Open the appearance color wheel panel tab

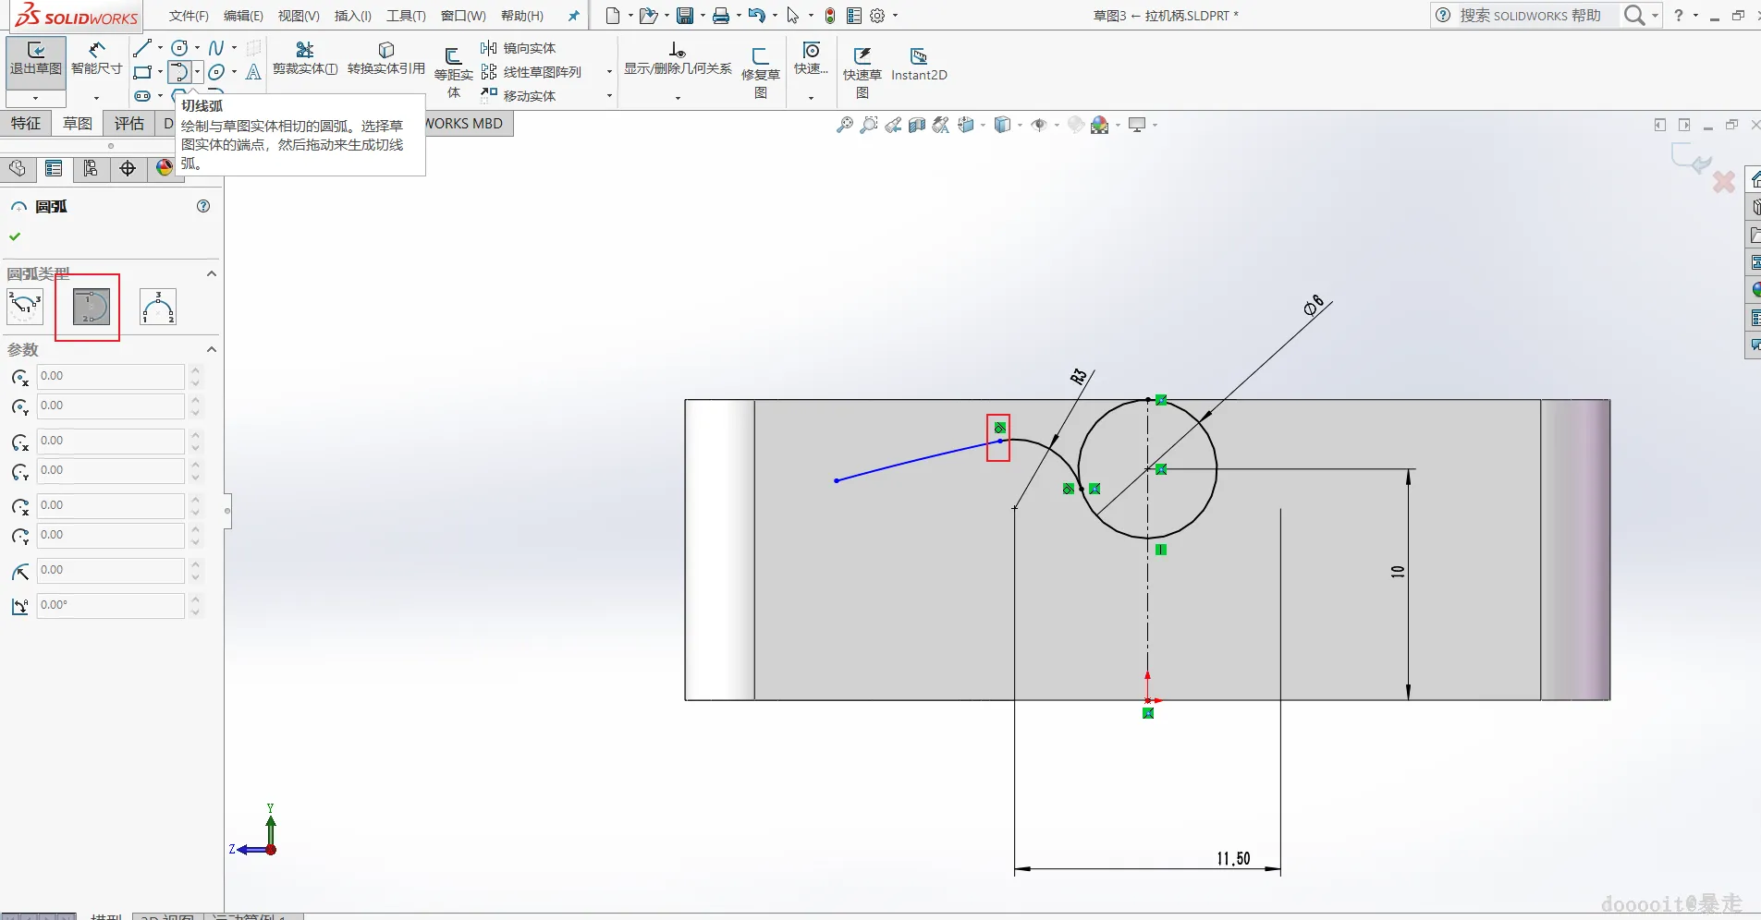165,168
